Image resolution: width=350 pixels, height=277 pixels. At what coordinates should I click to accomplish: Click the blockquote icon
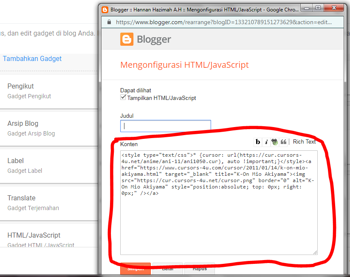click(x=283, y=142)
